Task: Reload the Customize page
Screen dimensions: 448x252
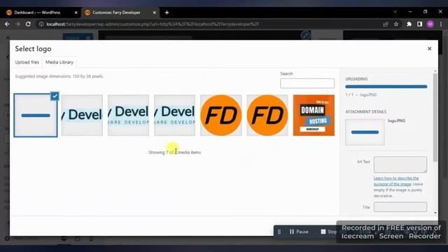Action: [x=28, y=24]
